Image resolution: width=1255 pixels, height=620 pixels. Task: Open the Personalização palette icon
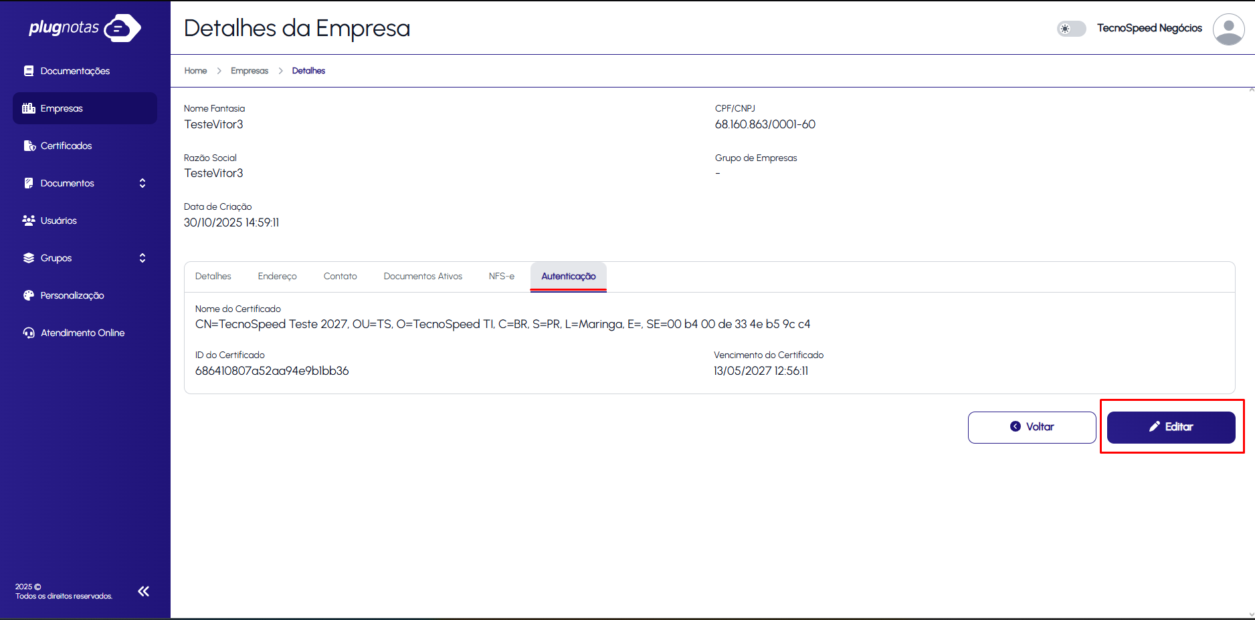[29, 295]
